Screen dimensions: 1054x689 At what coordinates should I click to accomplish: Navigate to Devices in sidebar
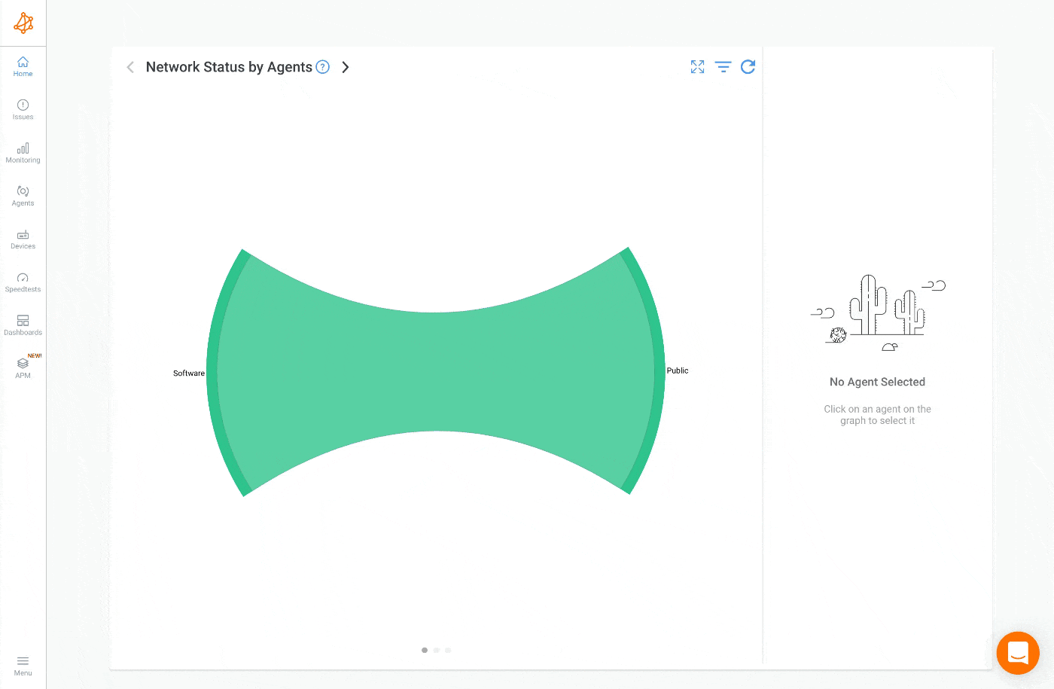pyautogui.click(x=23, y=239)
